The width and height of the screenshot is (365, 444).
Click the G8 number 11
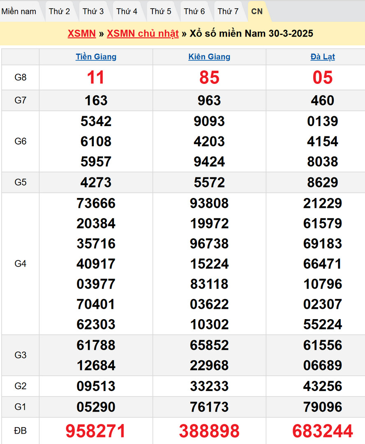pyautogui.click(x=96, y=78)
